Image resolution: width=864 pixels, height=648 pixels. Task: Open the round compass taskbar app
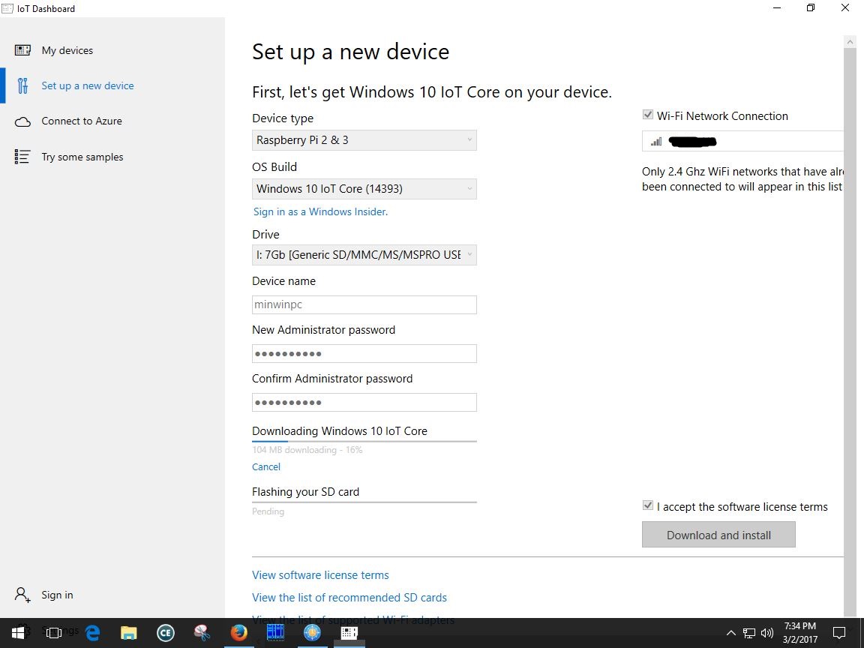[312, 632]
